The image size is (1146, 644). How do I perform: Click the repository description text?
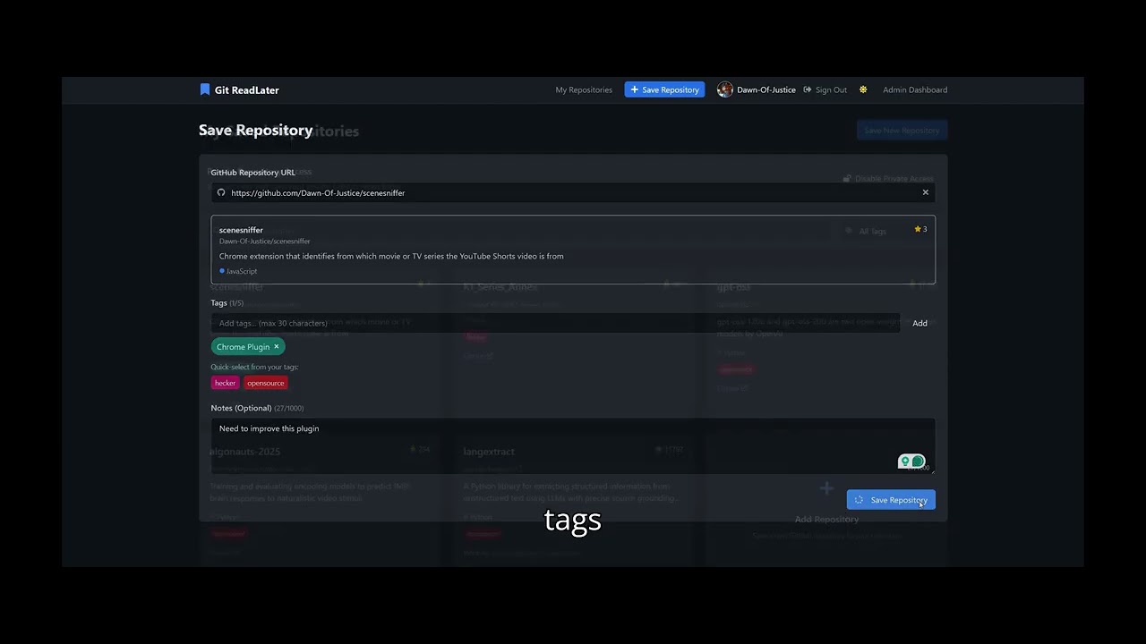tap(391, 256)
